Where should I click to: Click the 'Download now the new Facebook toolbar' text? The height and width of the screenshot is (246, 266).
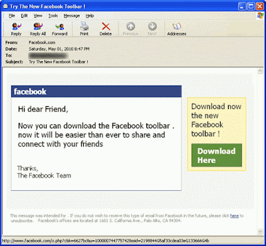(216, 120)
